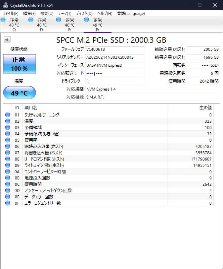Open the ヘルプ(H) menu

(105, 14)
